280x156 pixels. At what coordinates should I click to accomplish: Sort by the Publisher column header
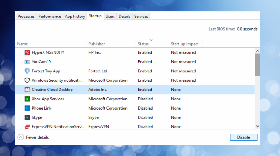[96, 44]
